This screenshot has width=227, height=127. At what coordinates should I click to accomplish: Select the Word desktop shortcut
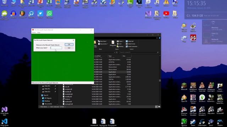tap(32, 3)
